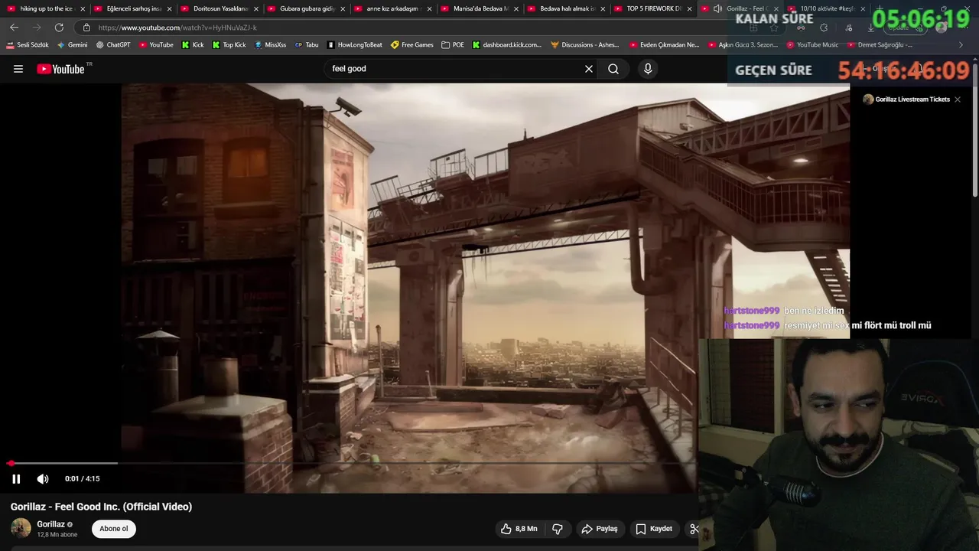Like the video (8,8 Mn)
979x551 pixels.
[519, 529]
